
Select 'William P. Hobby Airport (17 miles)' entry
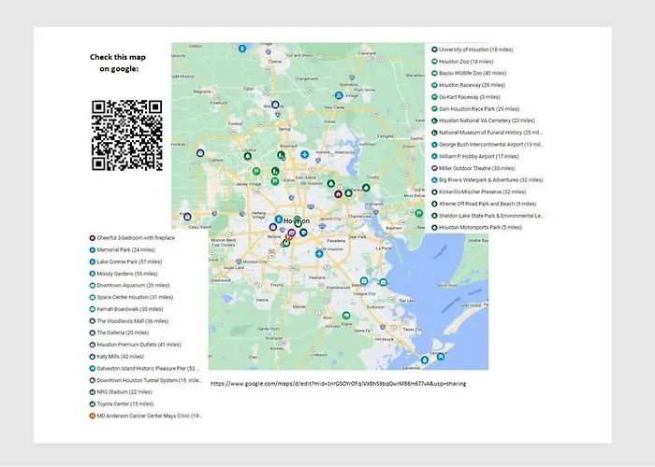pos(479,156)
